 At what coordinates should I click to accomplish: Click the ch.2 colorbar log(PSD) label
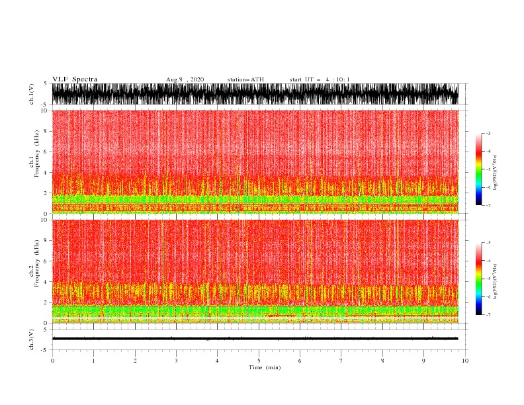click(496, 281)
